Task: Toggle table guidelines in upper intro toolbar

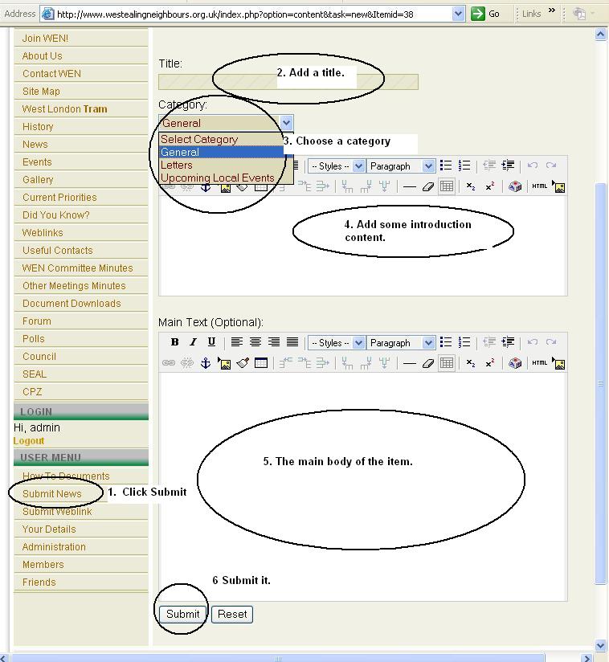Action: pos(447,186)
